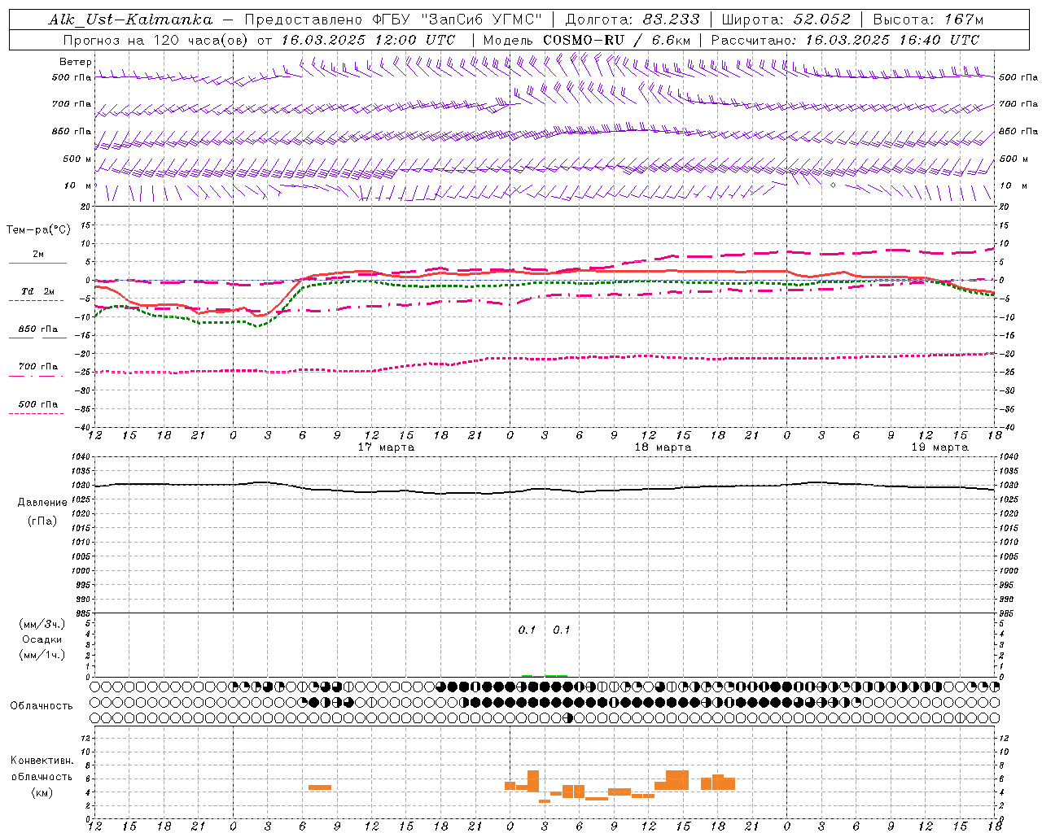
Task: Click the (мм/1ч.) precipitation unit label
Action: click(42, 655)
